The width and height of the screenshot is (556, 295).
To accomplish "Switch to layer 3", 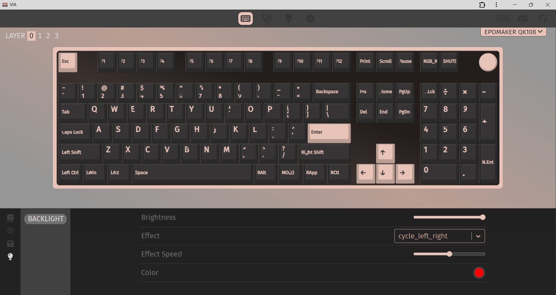I will tap(56, 36).
